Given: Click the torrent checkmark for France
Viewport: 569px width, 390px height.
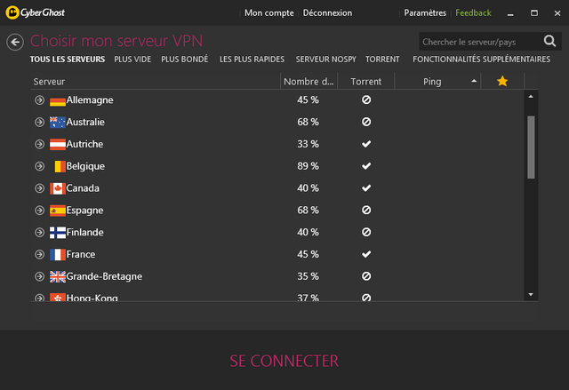Looking at the screenshot, I should point(366,254).
